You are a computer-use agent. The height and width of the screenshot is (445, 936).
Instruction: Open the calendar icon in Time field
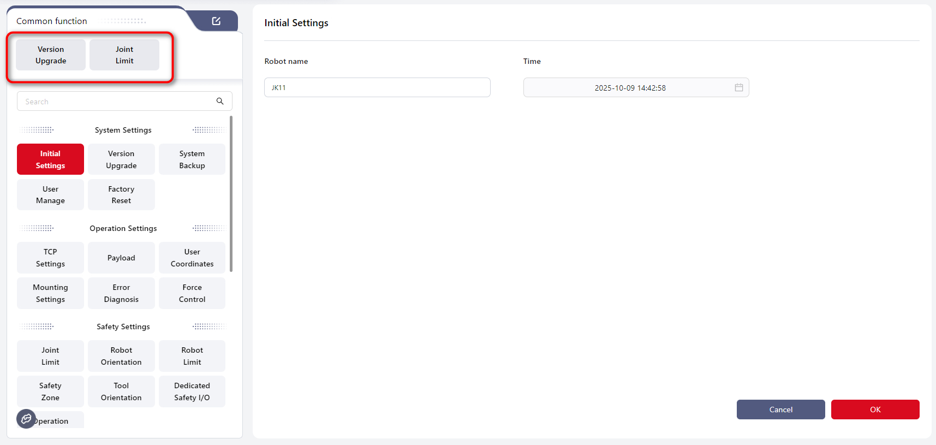738,87
